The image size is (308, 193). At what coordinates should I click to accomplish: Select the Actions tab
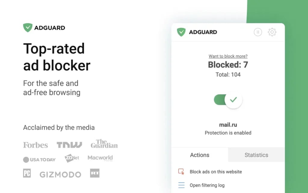click(x=199, y=155)
